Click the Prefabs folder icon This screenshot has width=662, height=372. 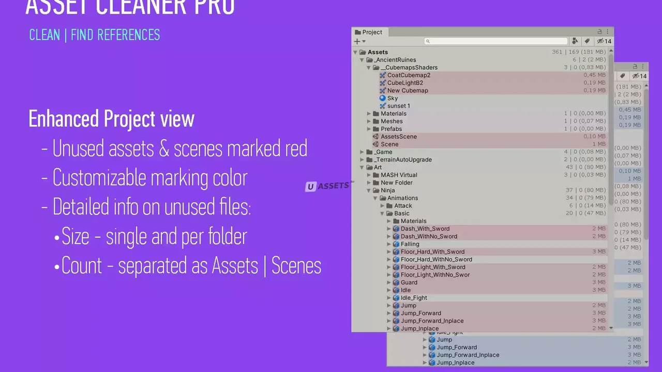(376, 129)
